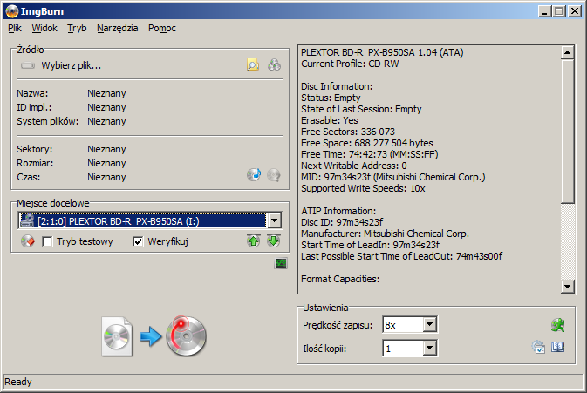The width and height of the screenshot is (587, 393).
Task: Open the Widok menu
Action: tap(44, 28)
